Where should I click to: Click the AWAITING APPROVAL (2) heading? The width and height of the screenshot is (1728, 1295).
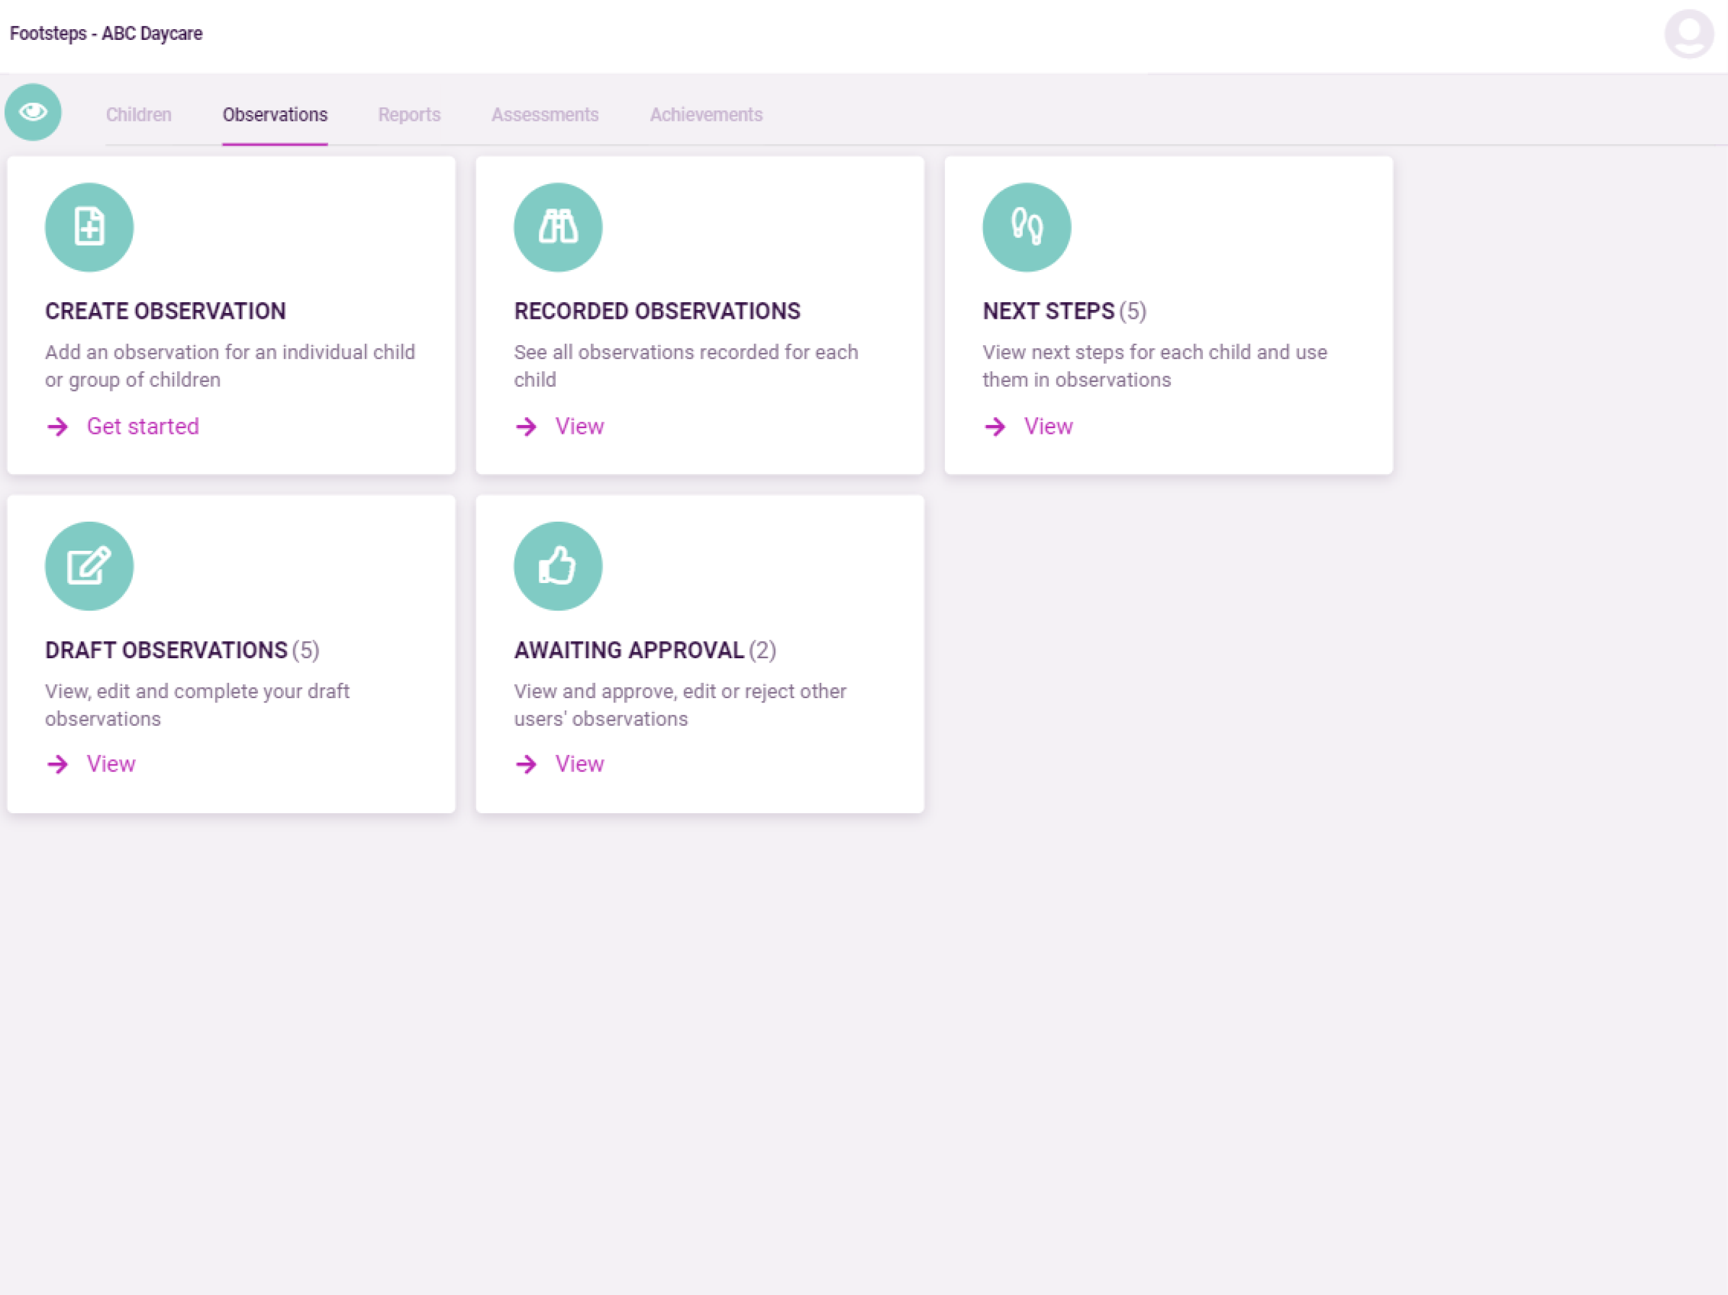pos(645,650)
